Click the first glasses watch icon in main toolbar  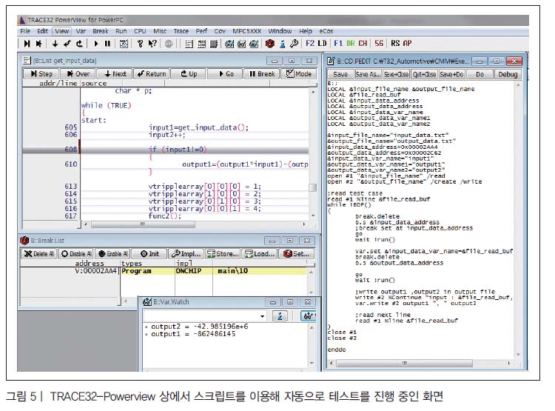tap(229, 44)
